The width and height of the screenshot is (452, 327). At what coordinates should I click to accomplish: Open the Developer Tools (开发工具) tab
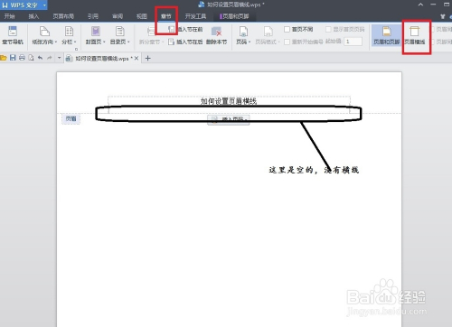[x=195, y=16]
